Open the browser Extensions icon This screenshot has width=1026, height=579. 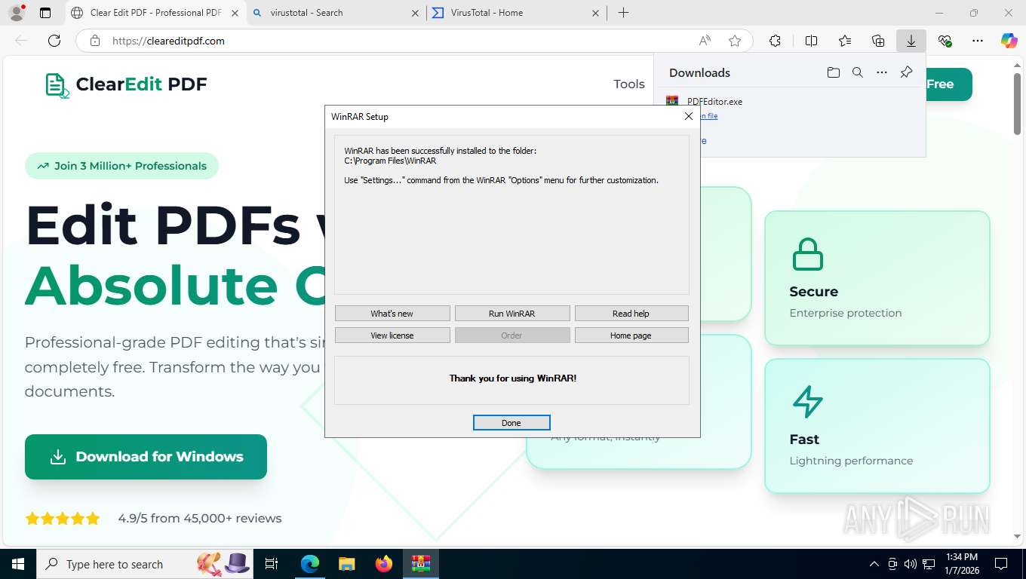[775, 41]
